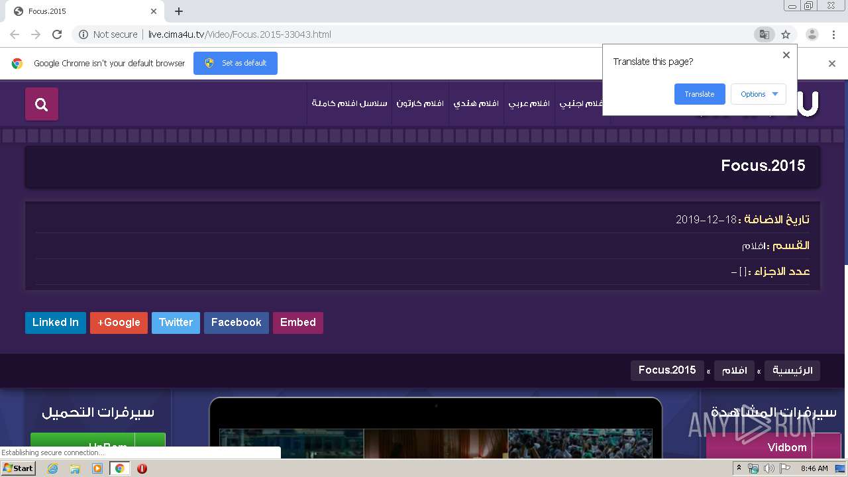Share via Linked In button
Viewport: 848px width, 477px height.
[56, 323]
